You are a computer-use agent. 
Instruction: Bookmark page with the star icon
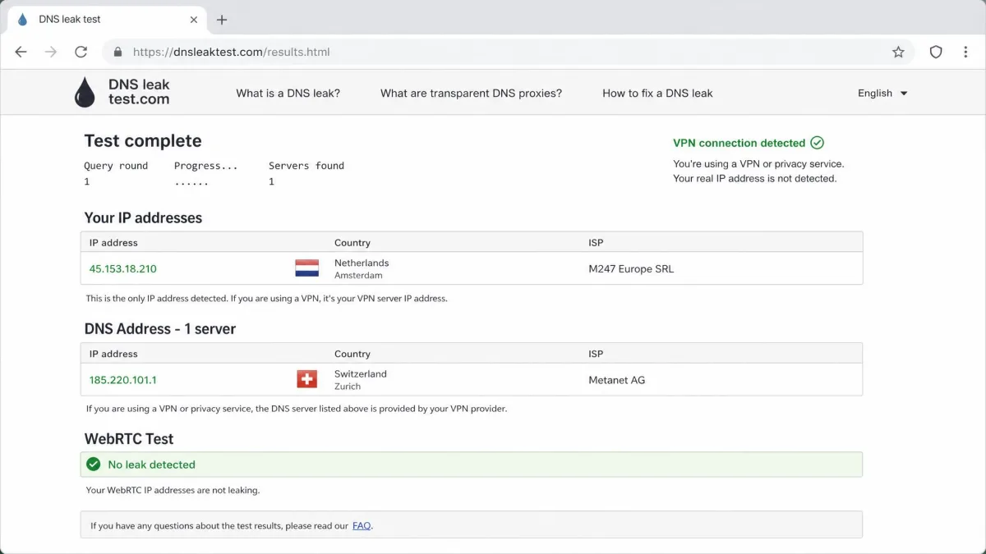coord(898,52)
